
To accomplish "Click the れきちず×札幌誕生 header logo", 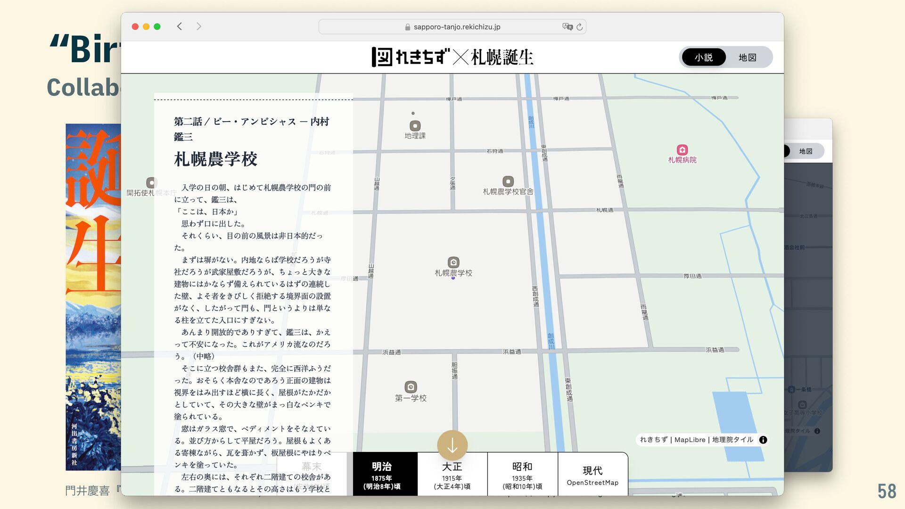I will pos(452,57).
